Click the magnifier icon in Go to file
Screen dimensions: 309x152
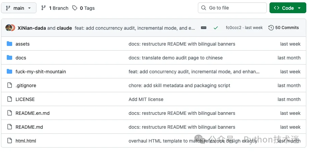coord(204,8)
